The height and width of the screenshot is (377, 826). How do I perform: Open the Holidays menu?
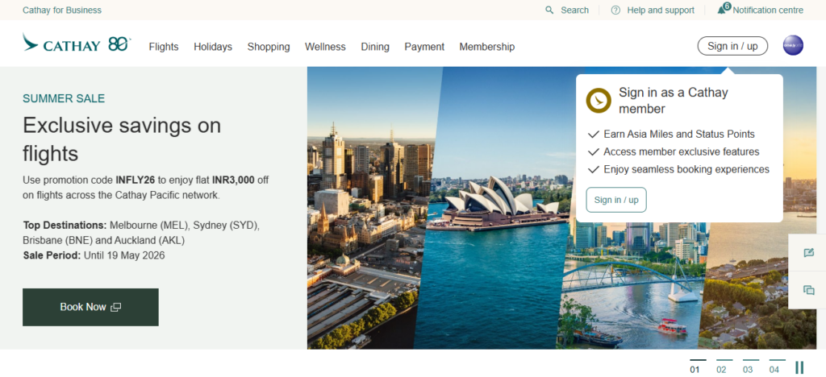(x=213, y=47)
